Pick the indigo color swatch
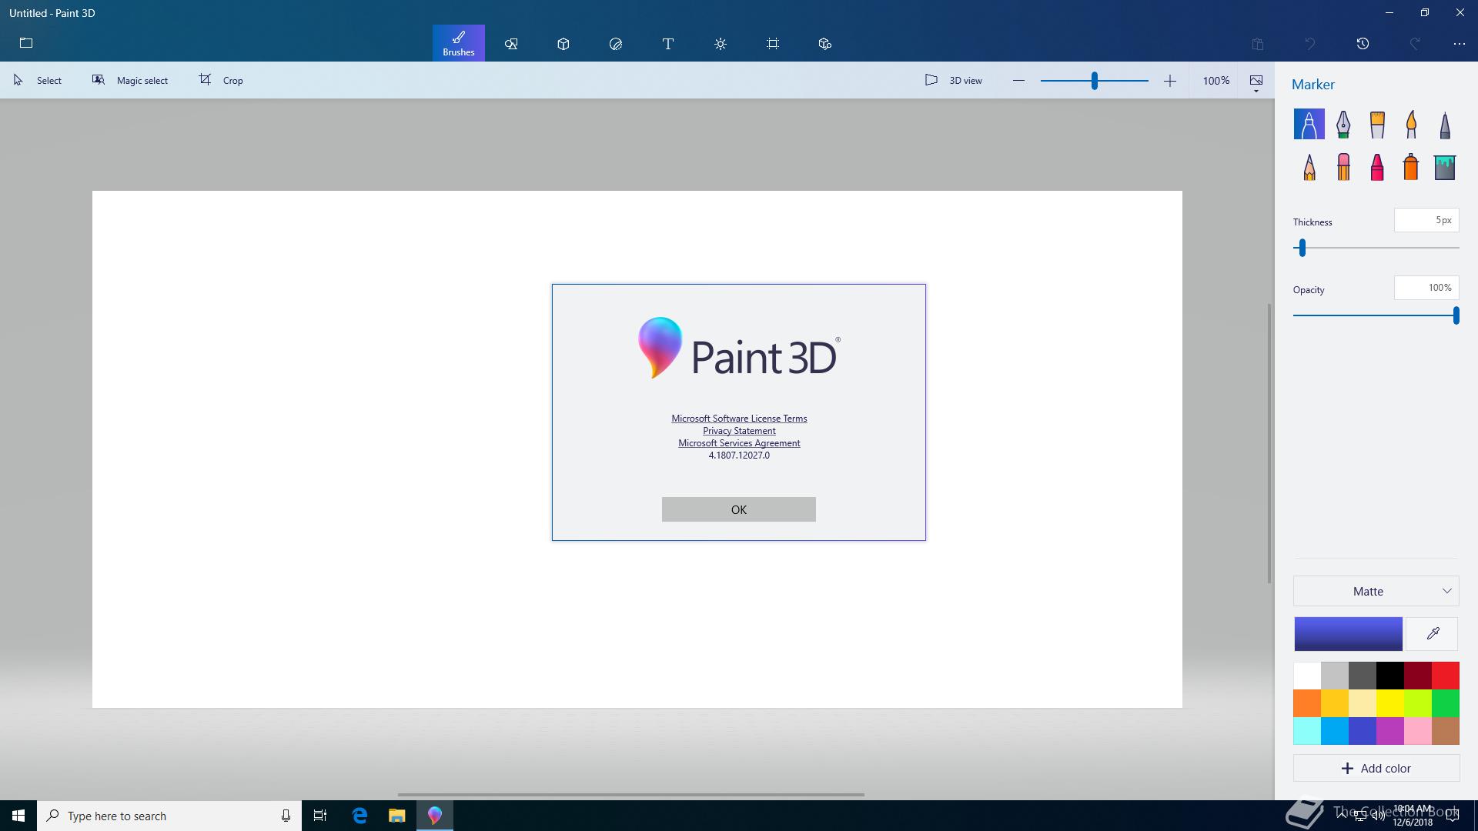This screenshot has width=1478, height=831. (x=1363, y=731)
